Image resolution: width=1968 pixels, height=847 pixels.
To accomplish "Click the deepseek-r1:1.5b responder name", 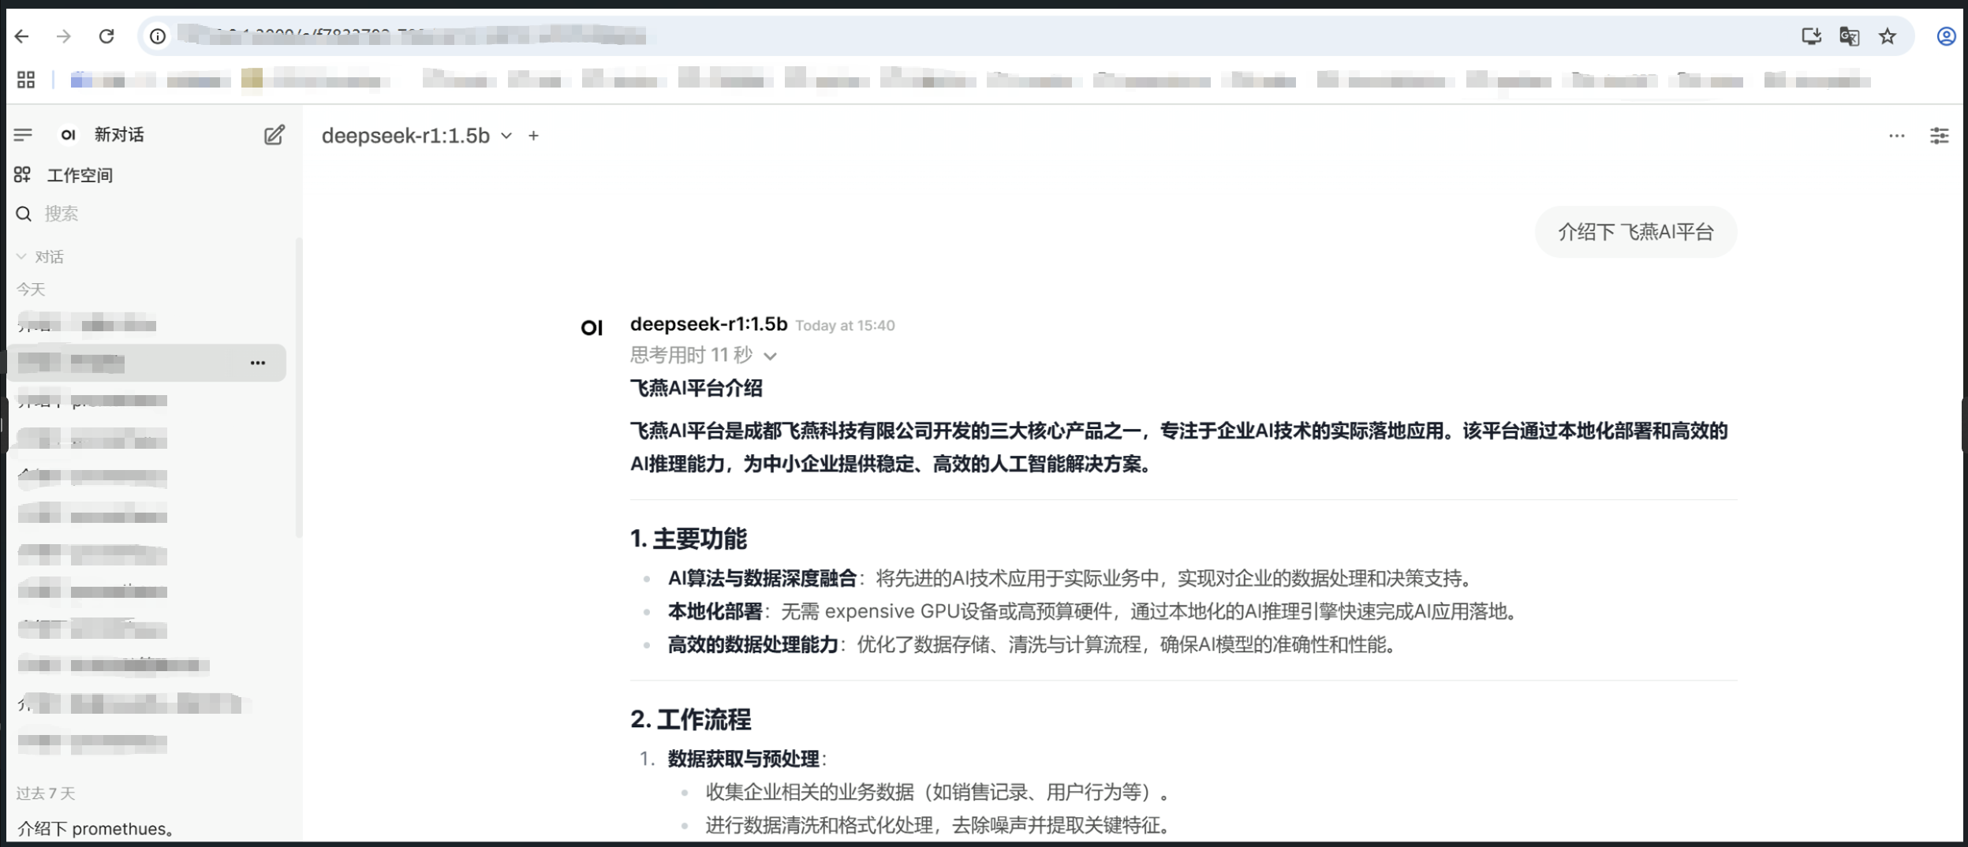I will (708, 324).
